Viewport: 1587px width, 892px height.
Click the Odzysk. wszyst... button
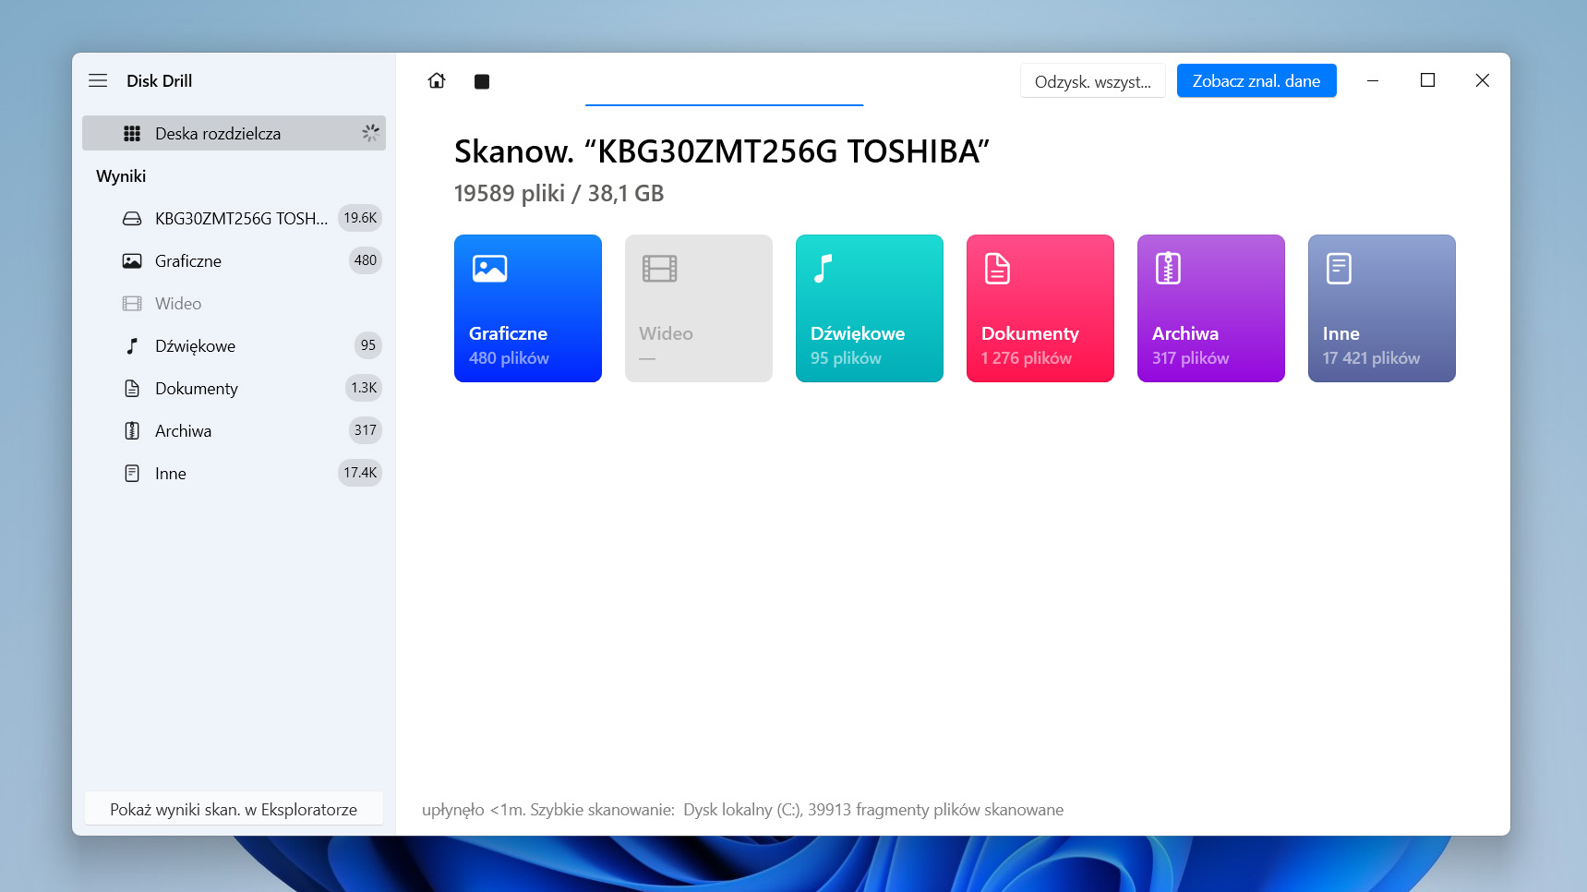tap(1092, 81)
